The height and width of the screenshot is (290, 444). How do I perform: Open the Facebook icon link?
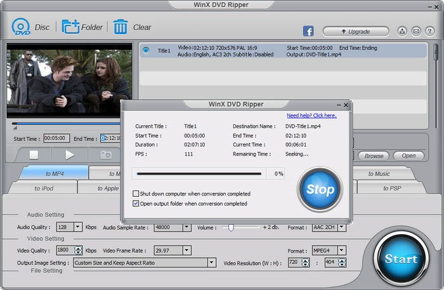308,31
